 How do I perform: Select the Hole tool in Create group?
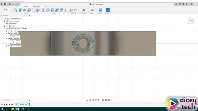29,10
